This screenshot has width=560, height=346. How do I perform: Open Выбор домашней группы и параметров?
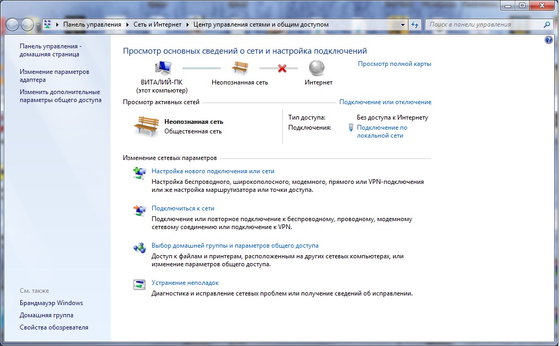[235, 246]
